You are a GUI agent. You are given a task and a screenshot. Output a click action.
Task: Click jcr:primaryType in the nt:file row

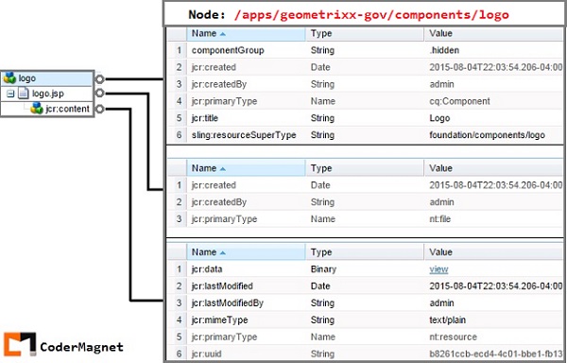click(x=224, y=218)
